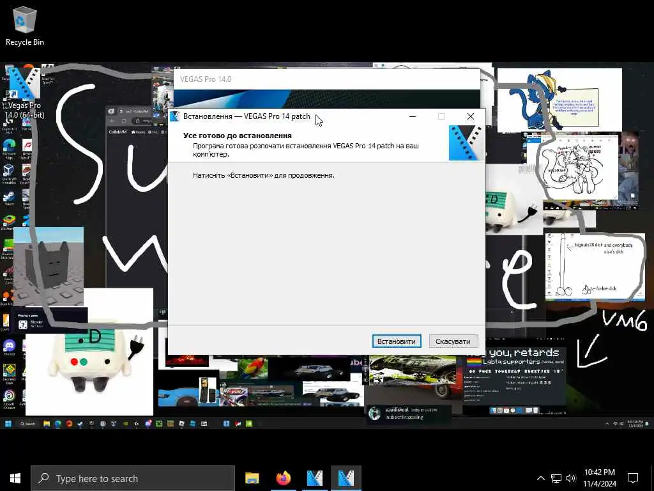The image size is (654, 491).
Task: Click the Скасувати button to cancel
Action: [453, 341]
